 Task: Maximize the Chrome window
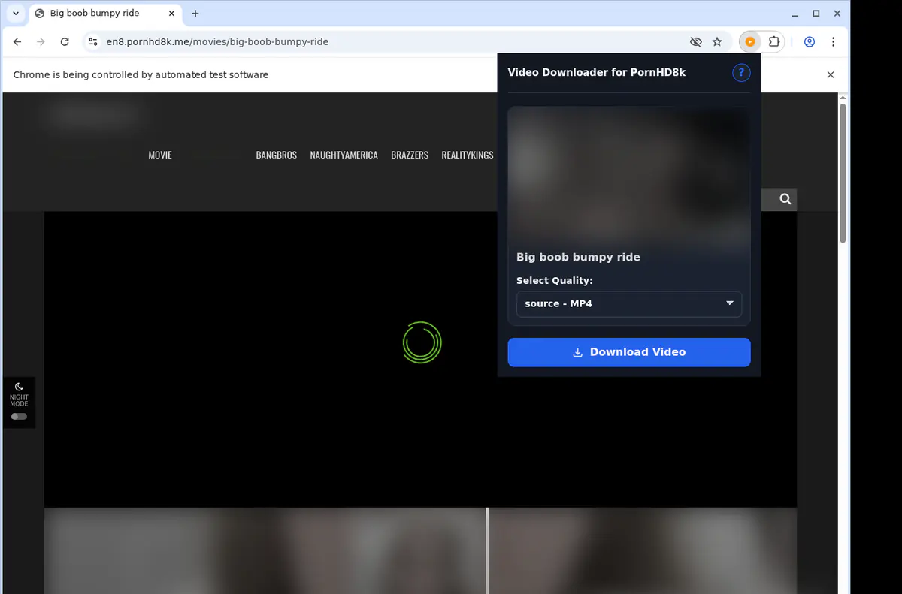[816, 14]
